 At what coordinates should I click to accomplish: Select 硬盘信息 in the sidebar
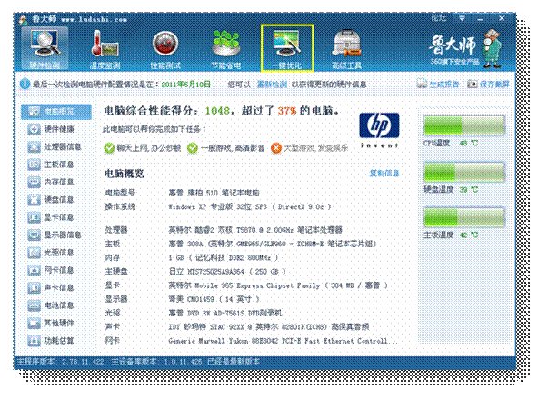click(52, 200)
